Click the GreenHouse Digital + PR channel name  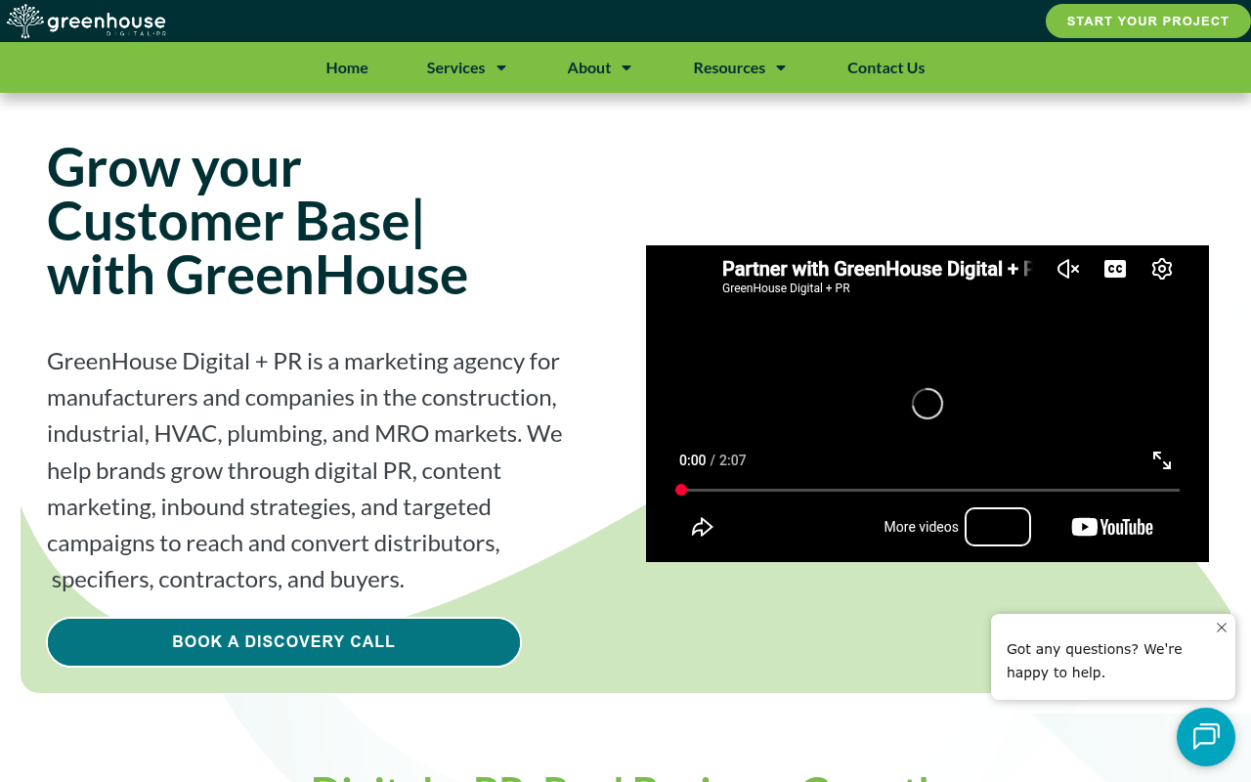(786, 288)
